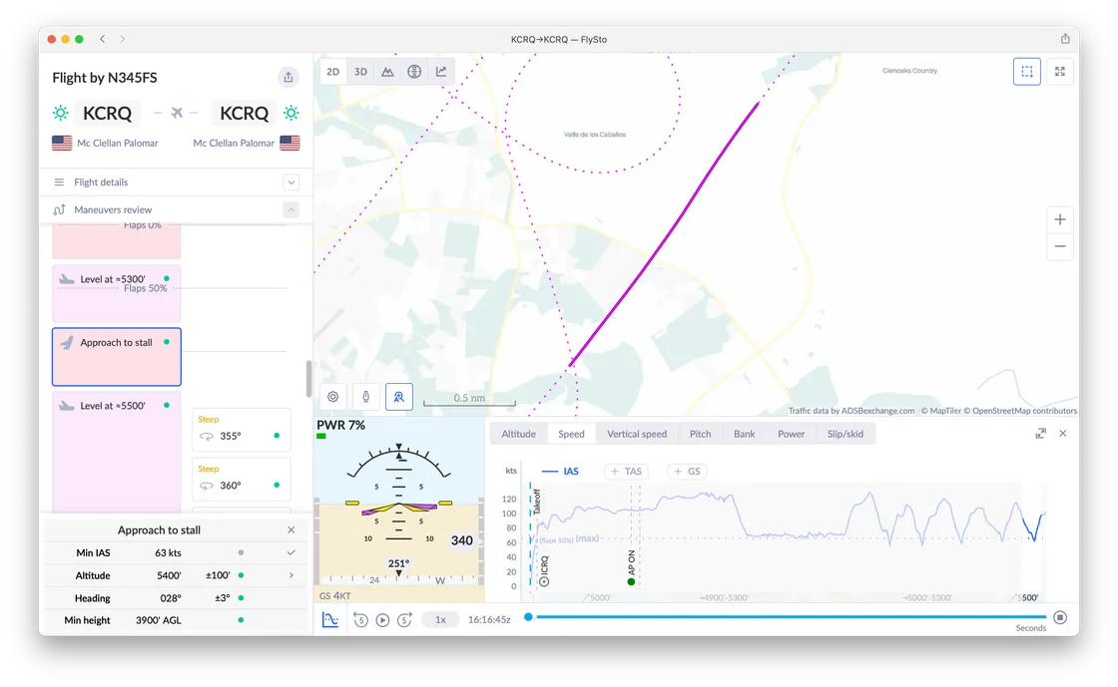Image resolution: width=1118 pixels, height=687 pixels.
Task: Click the attitude indicator display
Action: [x=399, y=510]
